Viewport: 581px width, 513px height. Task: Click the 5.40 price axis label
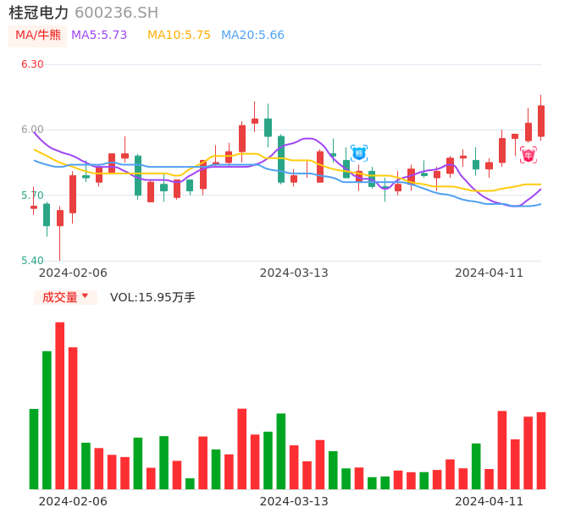(x=32, y=261)
